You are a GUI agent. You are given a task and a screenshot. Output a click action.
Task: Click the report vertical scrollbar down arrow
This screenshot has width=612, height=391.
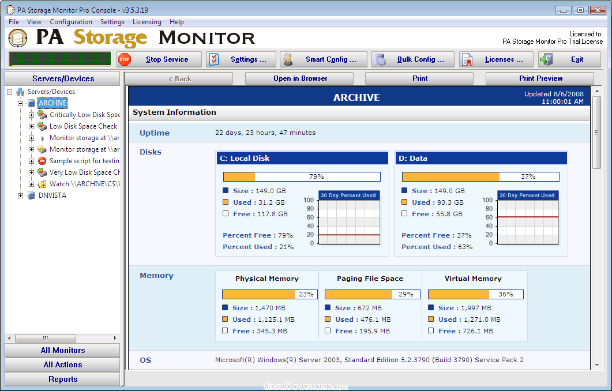point(597,365)
